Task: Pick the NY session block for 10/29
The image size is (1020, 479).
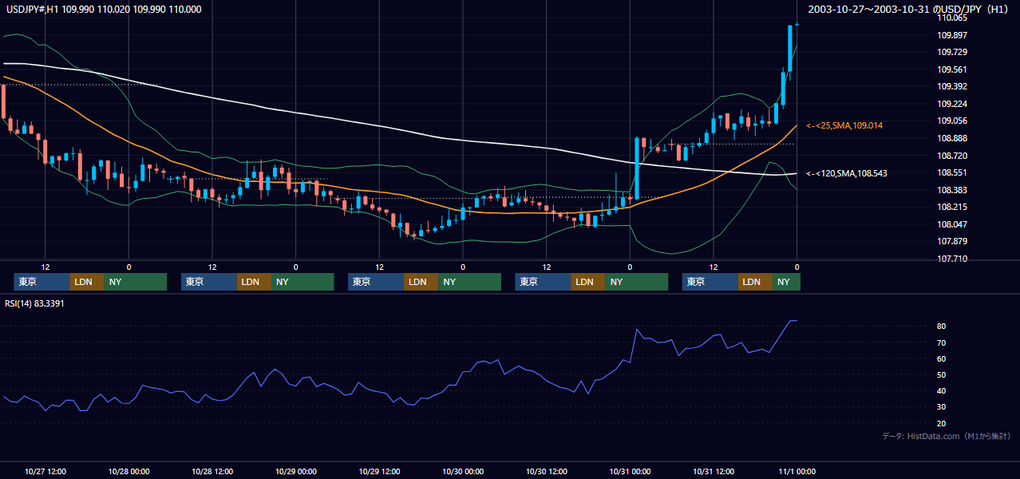Action: click(x=470, y=282)
